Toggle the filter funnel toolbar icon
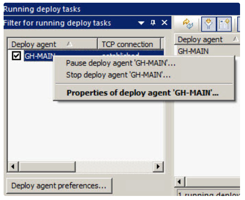The height and width of the screenshot is (200, 245). point(209,24)
